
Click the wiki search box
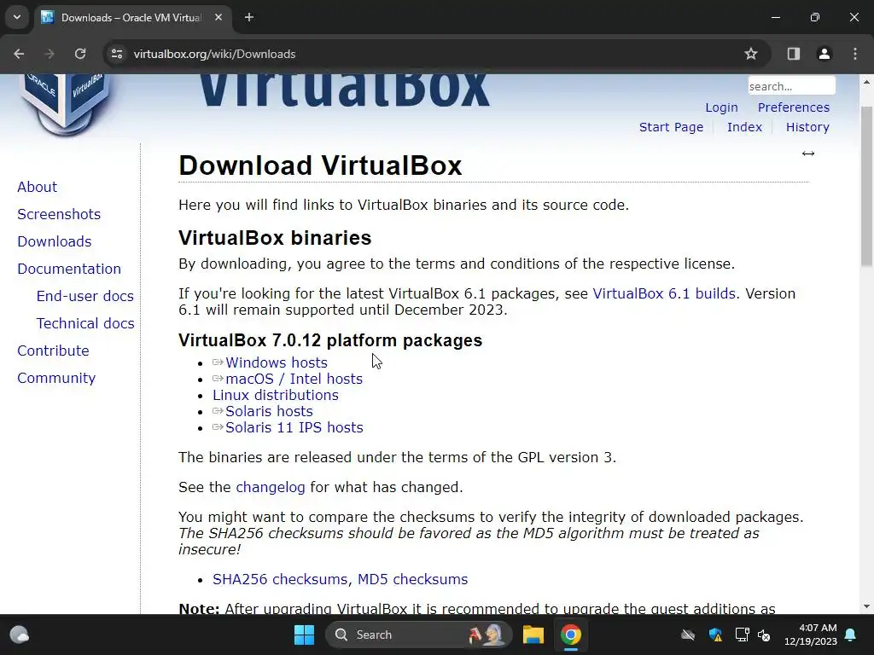pyautogui.click(x=791, y=86)
